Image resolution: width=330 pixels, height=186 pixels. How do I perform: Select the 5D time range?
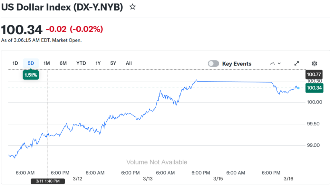tap(31, 63)
